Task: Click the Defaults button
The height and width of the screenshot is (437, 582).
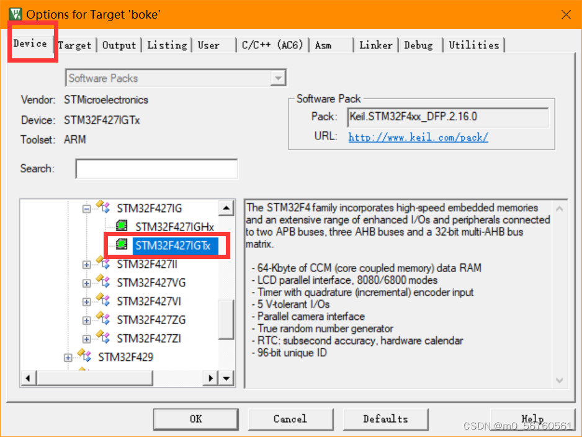Action: pos(385,418)
